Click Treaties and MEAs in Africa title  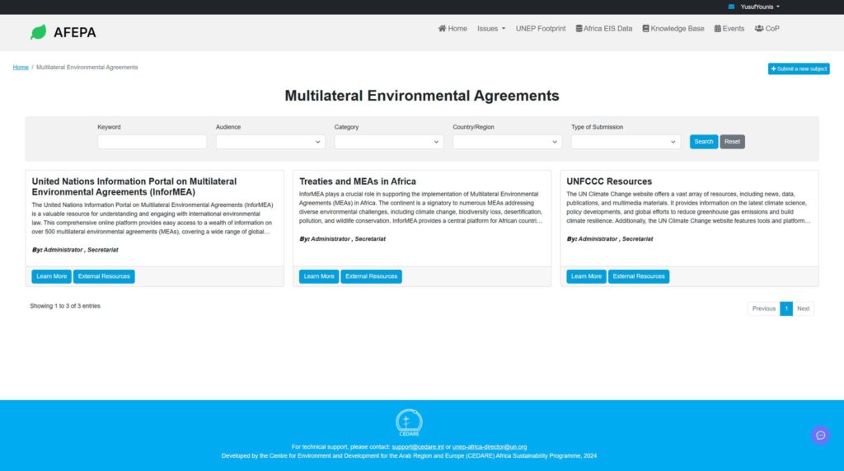[358, 181]
